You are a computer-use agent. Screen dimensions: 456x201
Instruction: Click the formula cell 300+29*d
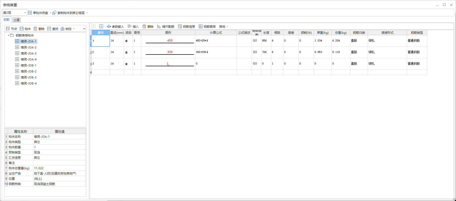[x=216, y=52]
